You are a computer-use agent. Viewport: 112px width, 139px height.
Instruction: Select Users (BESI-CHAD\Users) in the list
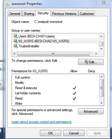pos(56,36)
